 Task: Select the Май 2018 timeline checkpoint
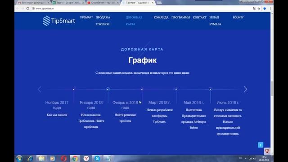tap(211, 89)
